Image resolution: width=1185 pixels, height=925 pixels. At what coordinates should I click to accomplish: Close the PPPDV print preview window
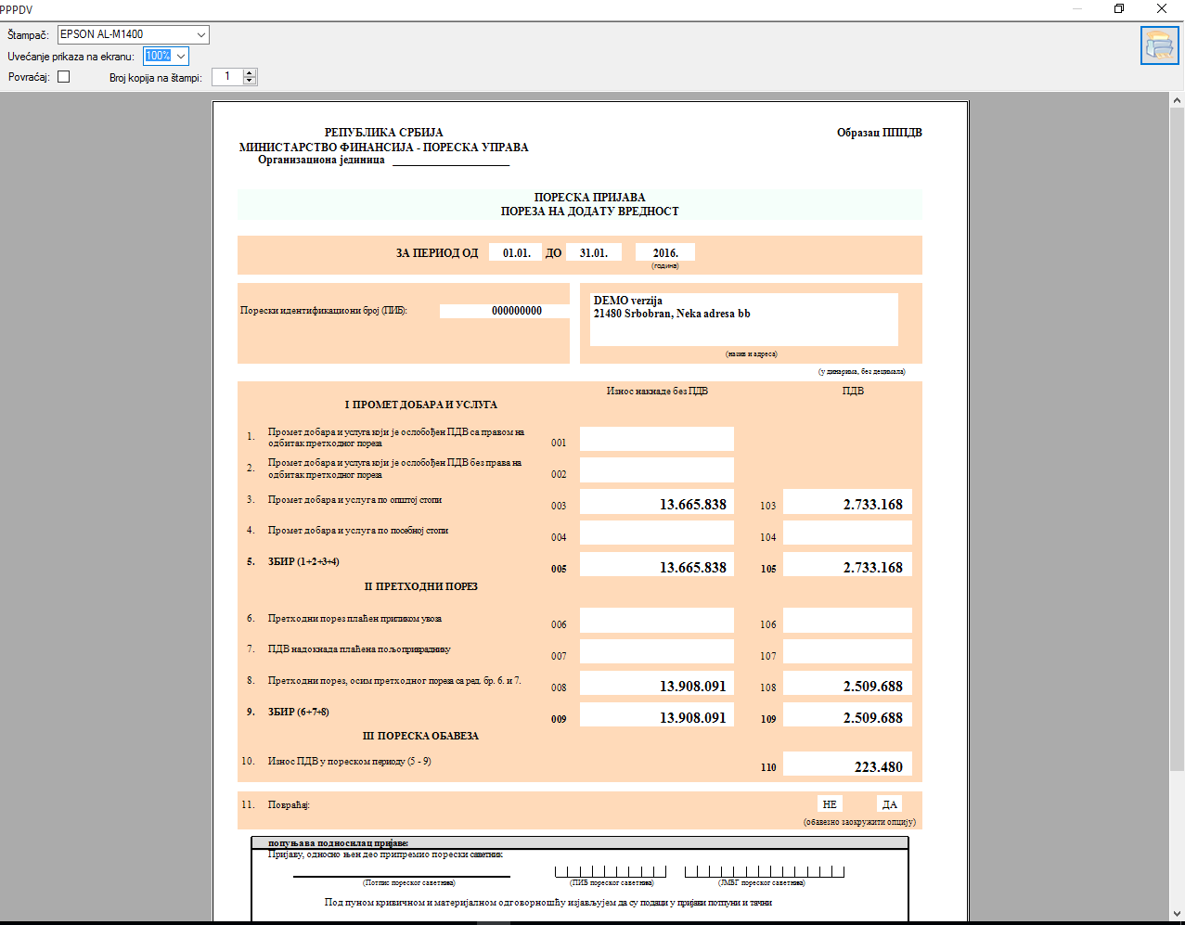pyautogui.click(x=1162, y=8)
